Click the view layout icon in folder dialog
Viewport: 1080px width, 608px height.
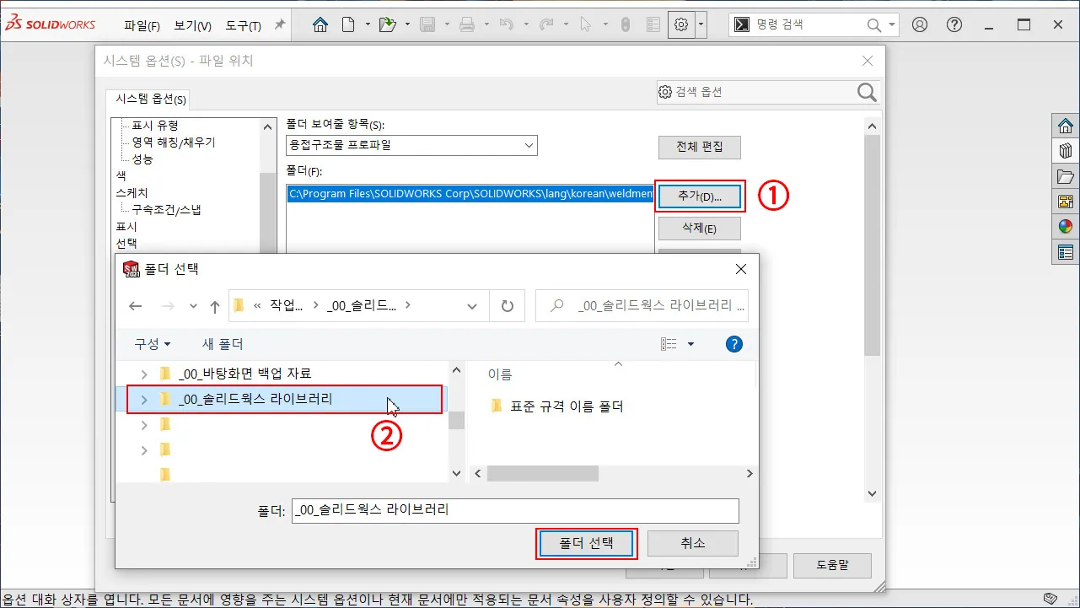tap(669, 344)
